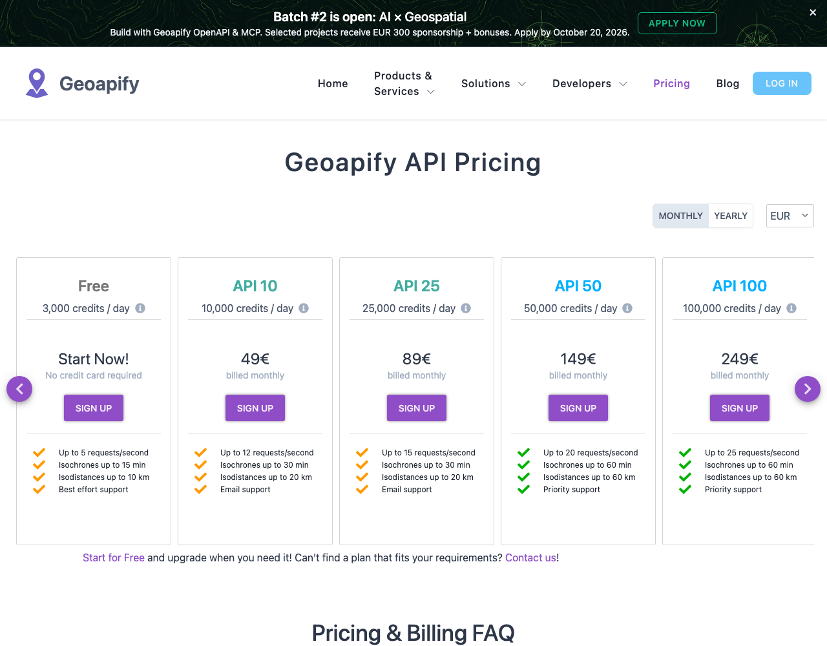
Task: Click the API 100 plan title
Action: pos(740,286)
